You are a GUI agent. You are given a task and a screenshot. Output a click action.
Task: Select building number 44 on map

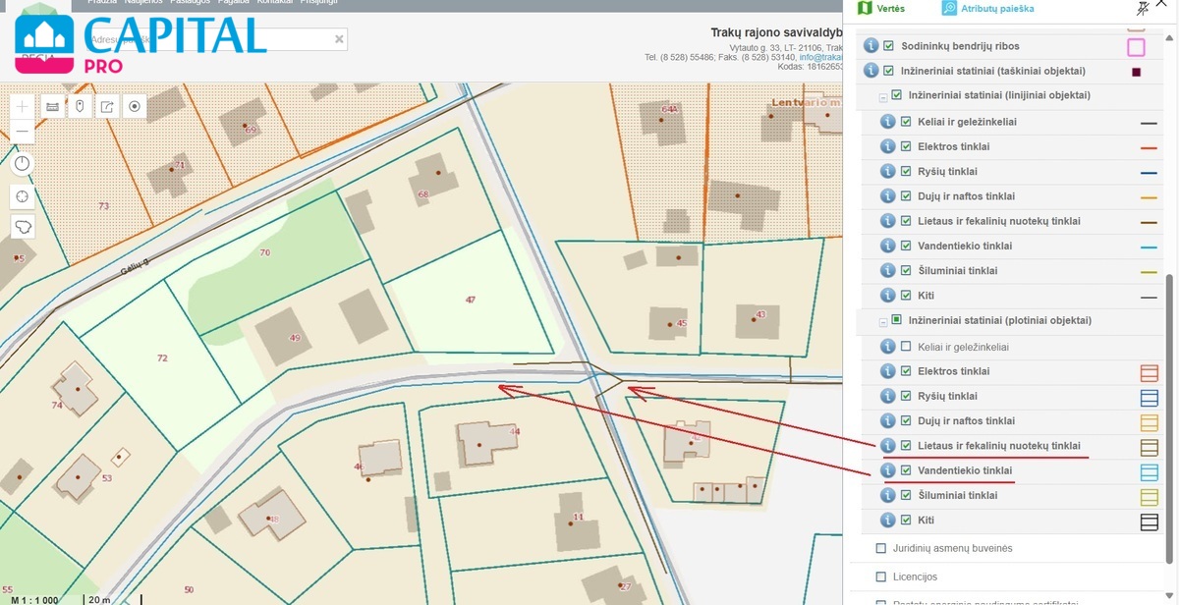487,444
